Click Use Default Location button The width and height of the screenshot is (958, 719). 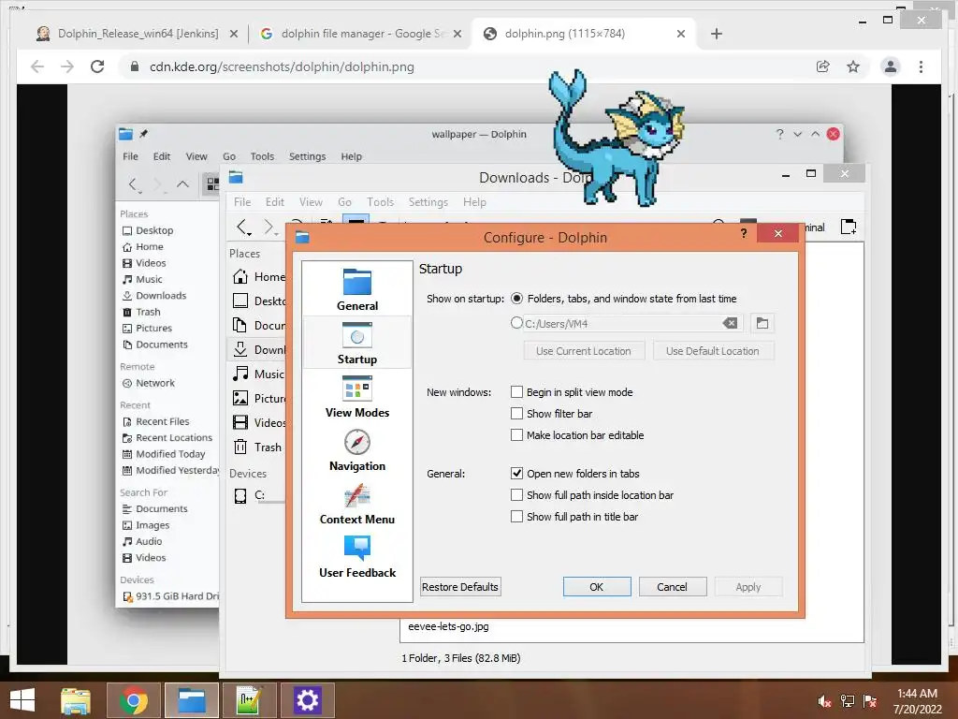[x=712, y=351]
